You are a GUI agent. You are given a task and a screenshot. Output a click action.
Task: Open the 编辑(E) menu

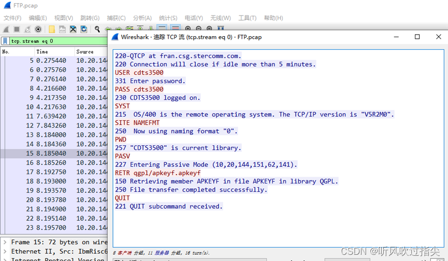tap(38, 18)
